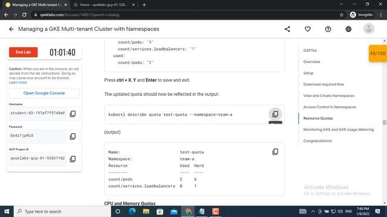Click Open Google Console button
387x217 pixels.
44,93
